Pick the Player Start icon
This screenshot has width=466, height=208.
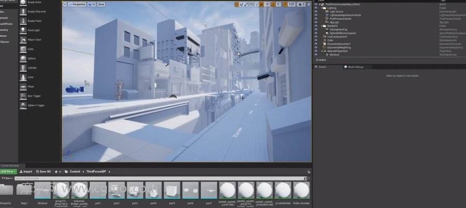tap(23, 39)
